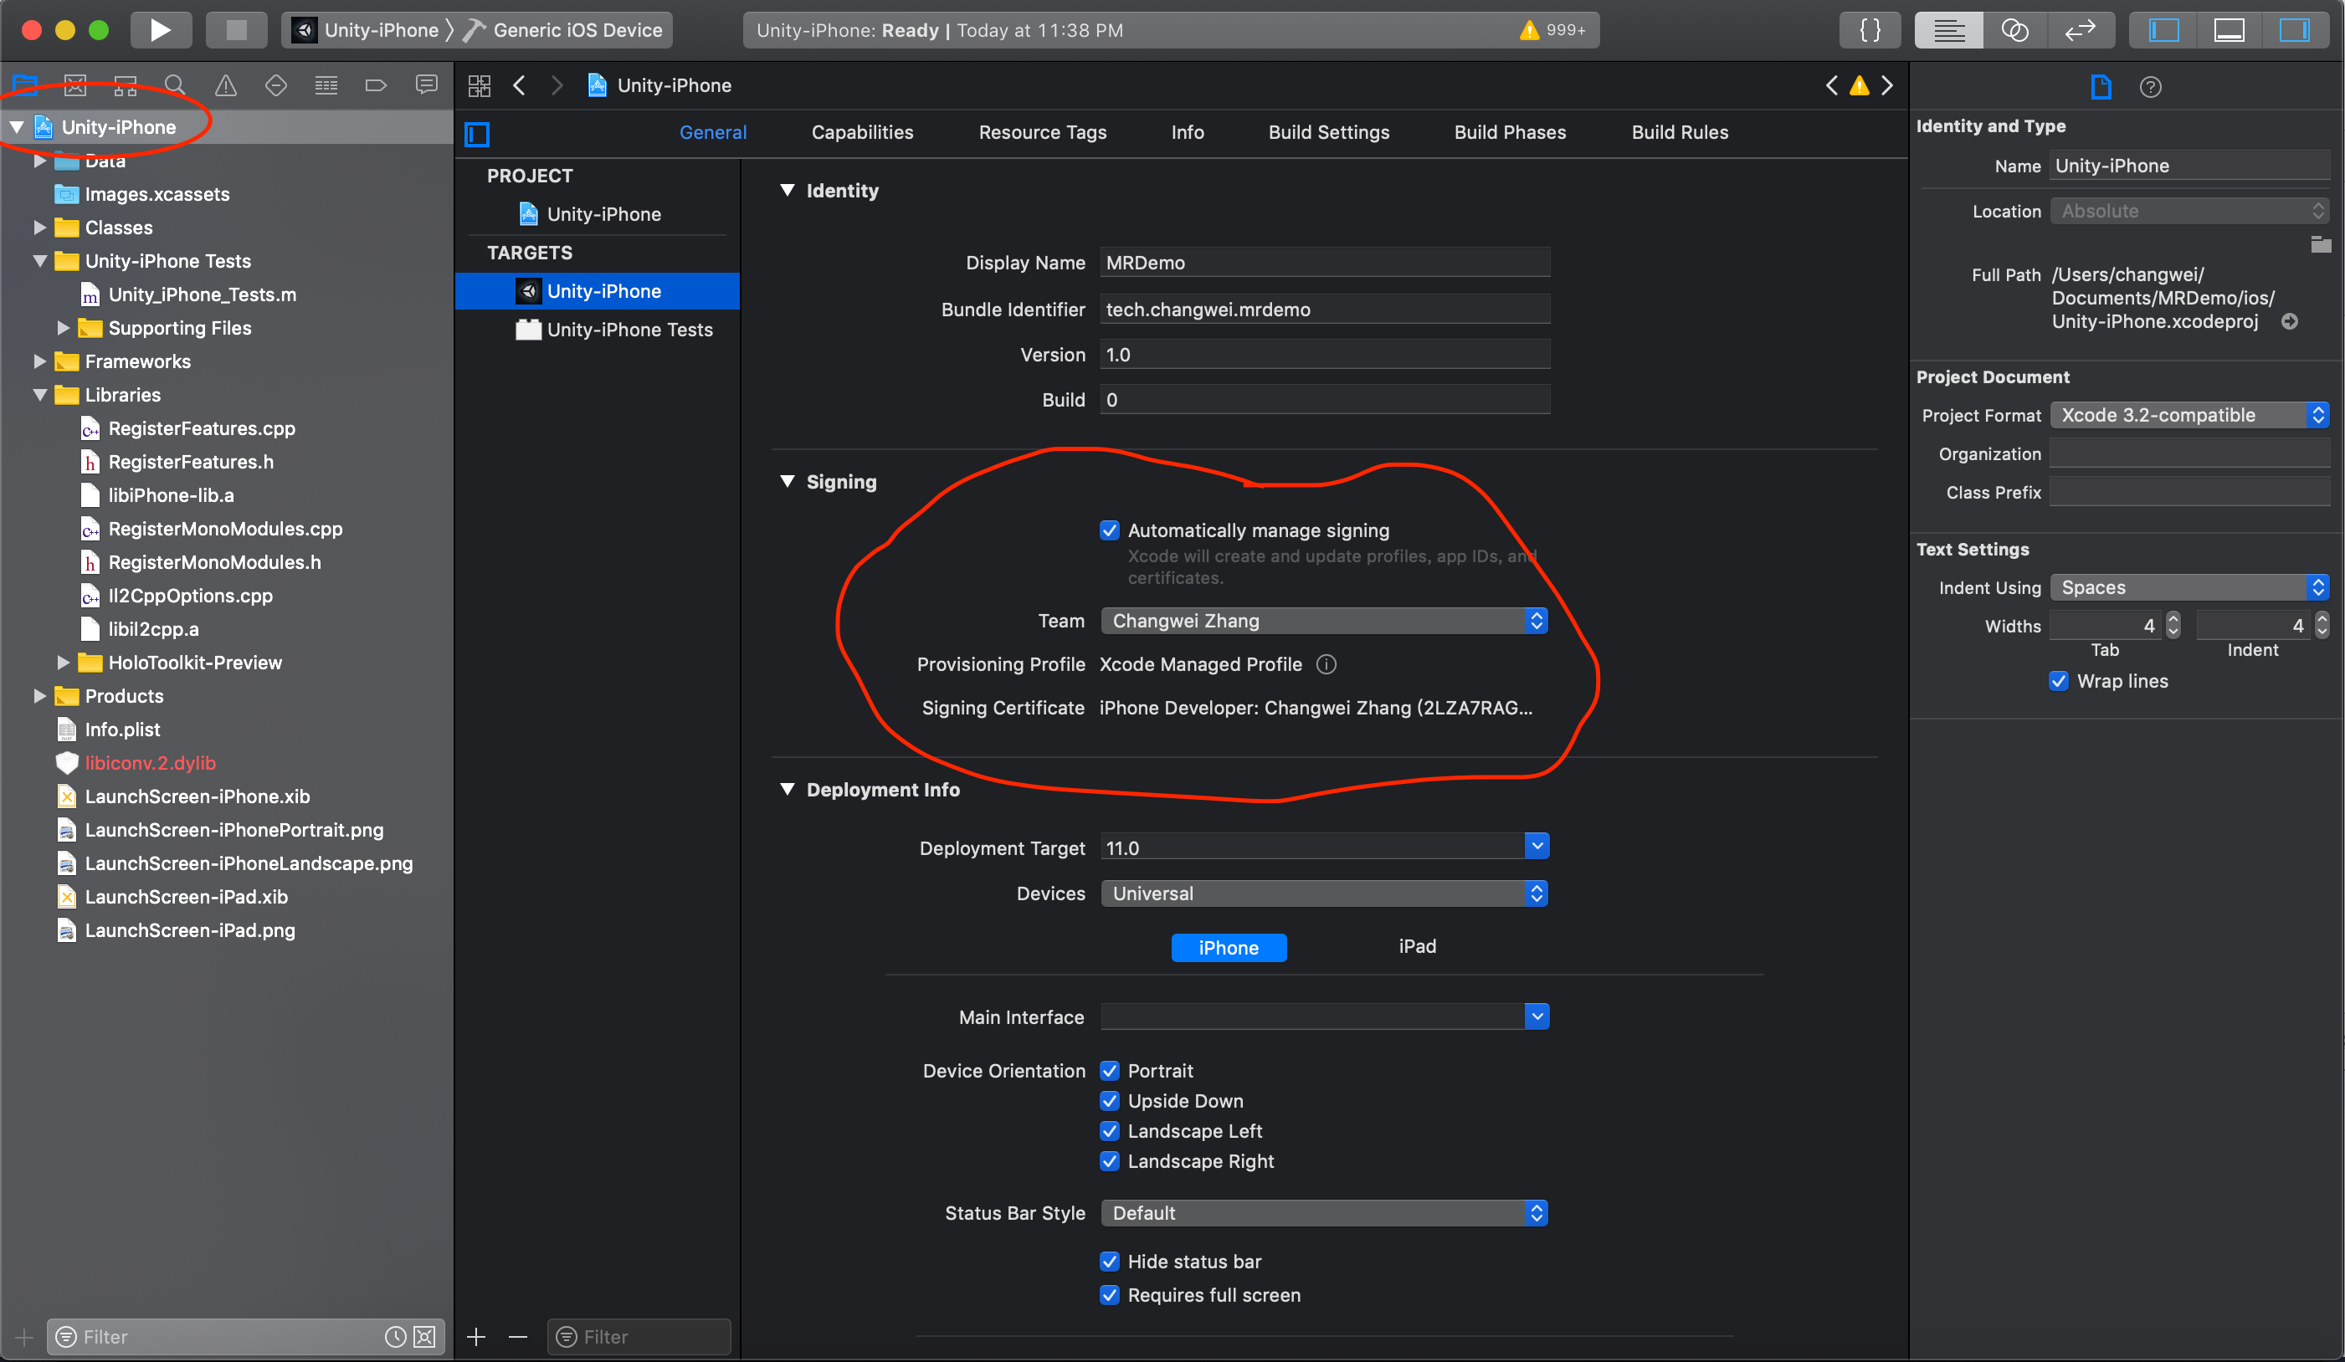Run the build with the Play button

point(161,30)
